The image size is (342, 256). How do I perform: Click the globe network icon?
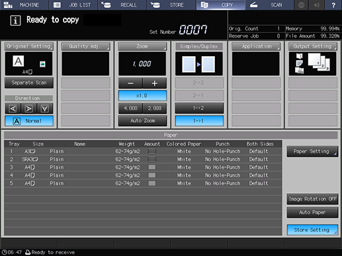[301, 5]
